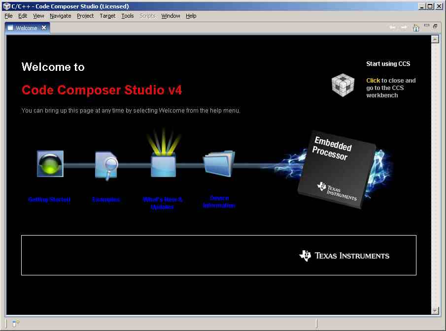Open the Device Information link
The height and width of the screenshot is (331, 446).
point(219,202)
